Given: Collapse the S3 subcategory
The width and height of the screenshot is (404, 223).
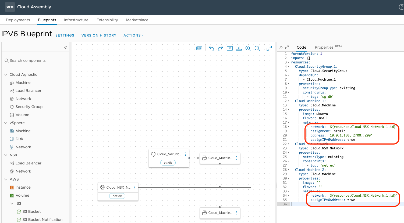Looking at the screenshot, I should click(x=12, y=203).
